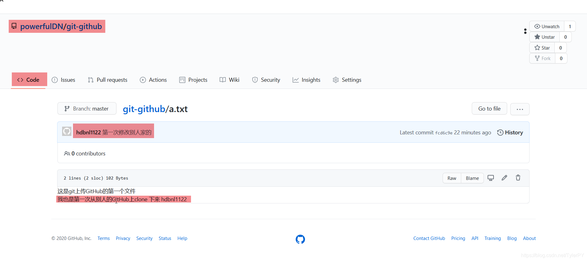Open file in desktop icon
The image size is (587, 261).
(x=491, y=178)
